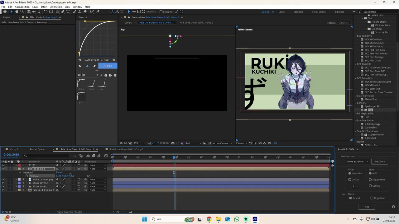Select the Home icon in toolbar
Image resolution: width=399 pixels, height=224 pixels.
(5, 12)
